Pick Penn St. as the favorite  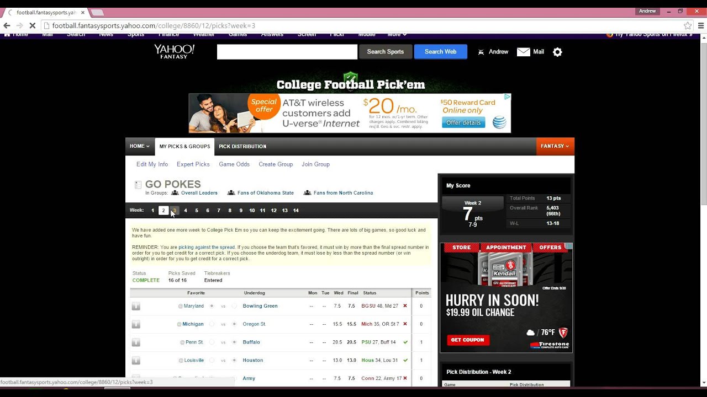[x=212, y=342]
